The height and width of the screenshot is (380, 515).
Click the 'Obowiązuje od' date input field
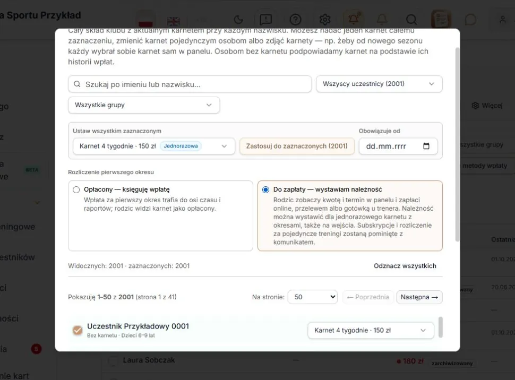tap(398, 146)
